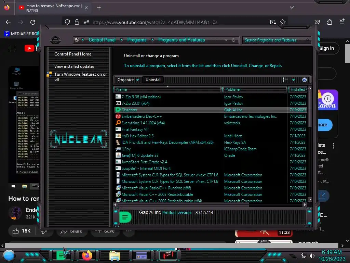Select Everything 1.4.1.1024 (x64)
The height and width of the screenshot is (263, 350).
tap(211, 123)
